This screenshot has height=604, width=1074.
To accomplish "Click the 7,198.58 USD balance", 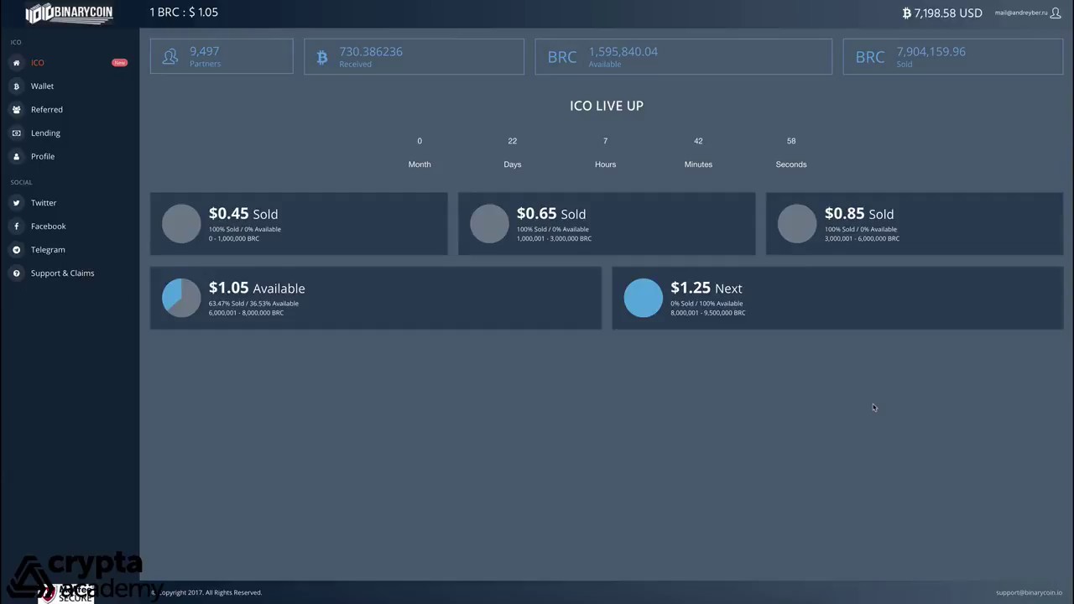I will pyautogui.click(x=948, y=13).
